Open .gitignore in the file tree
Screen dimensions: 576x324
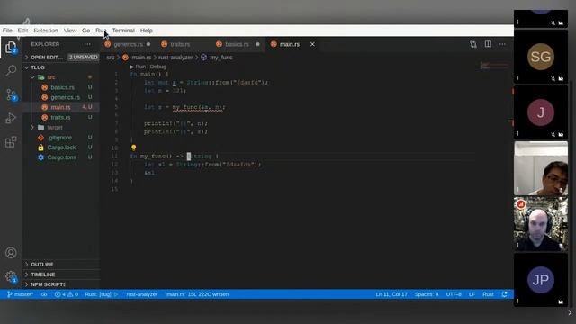tap(61, 138)
